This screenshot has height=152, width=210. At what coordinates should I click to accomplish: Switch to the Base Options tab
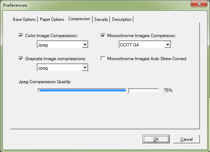pos(24,19)
